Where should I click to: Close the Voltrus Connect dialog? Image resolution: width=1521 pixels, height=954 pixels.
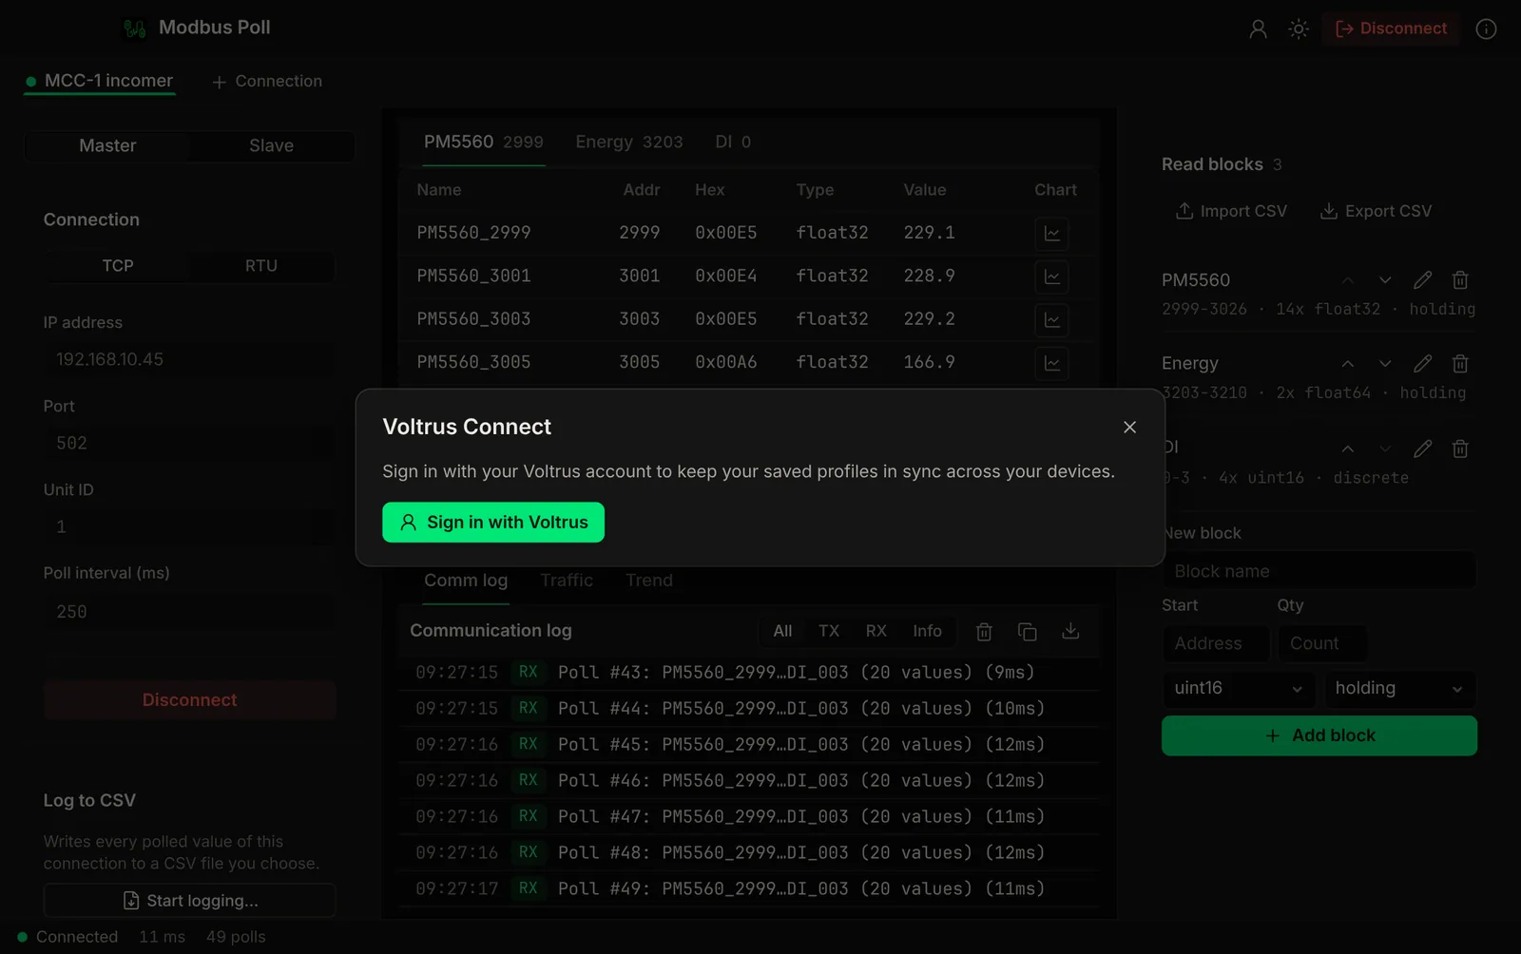[x=1129, y=428]
